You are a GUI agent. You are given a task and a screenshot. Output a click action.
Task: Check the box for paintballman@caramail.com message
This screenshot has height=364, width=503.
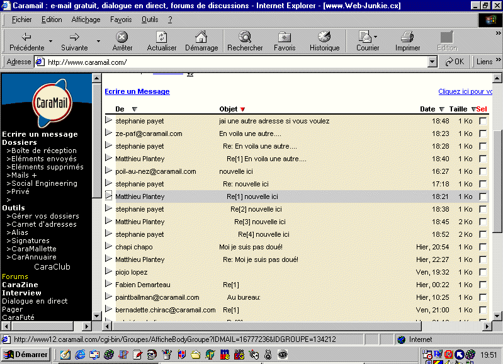483,297
